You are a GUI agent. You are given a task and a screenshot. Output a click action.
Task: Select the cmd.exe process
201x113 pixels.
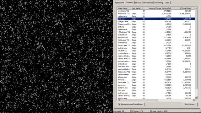click(156, 27)
